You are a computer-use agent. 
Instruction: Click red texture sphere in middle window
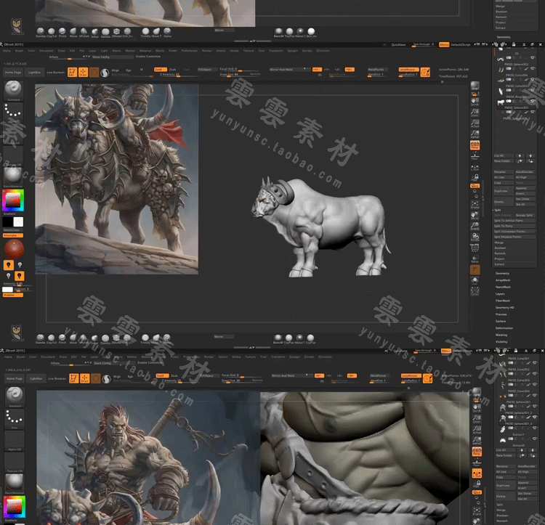click(14, 248)
